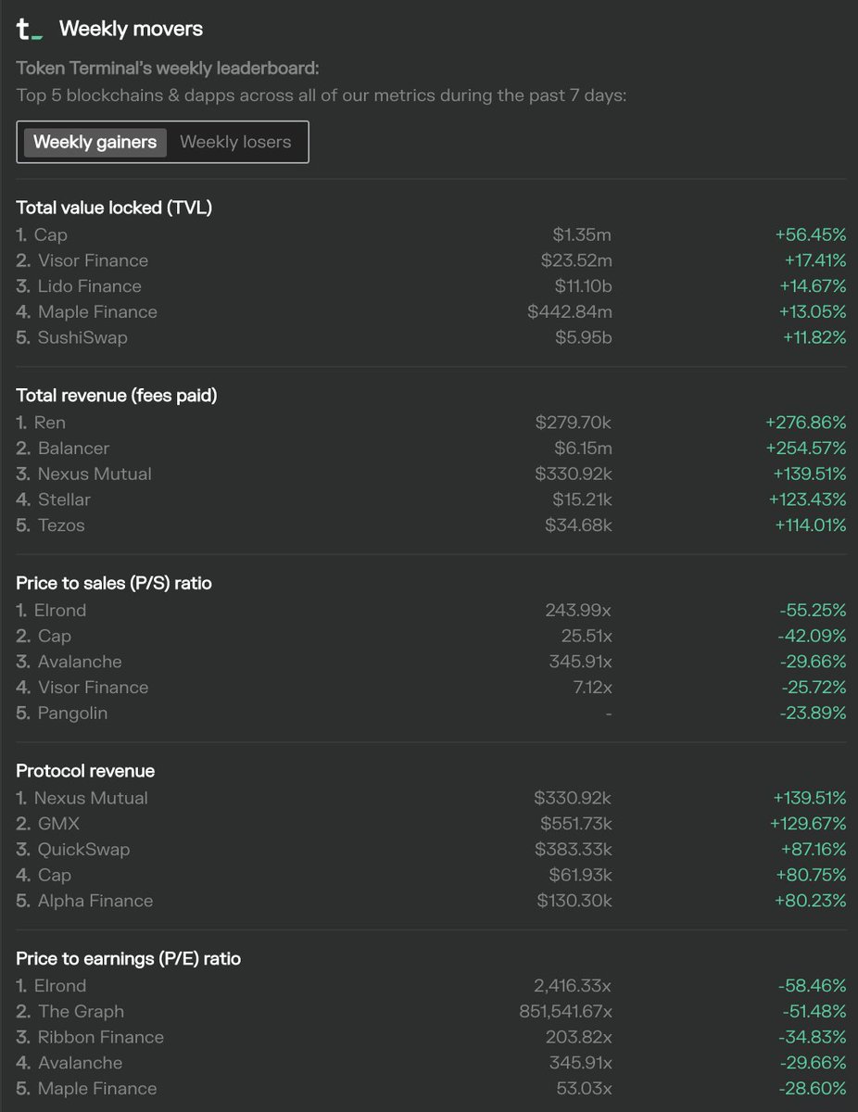Open Lido Finance in the TVL list
The height and width of the screenshot is (1112, 858).
pos(89,286)
